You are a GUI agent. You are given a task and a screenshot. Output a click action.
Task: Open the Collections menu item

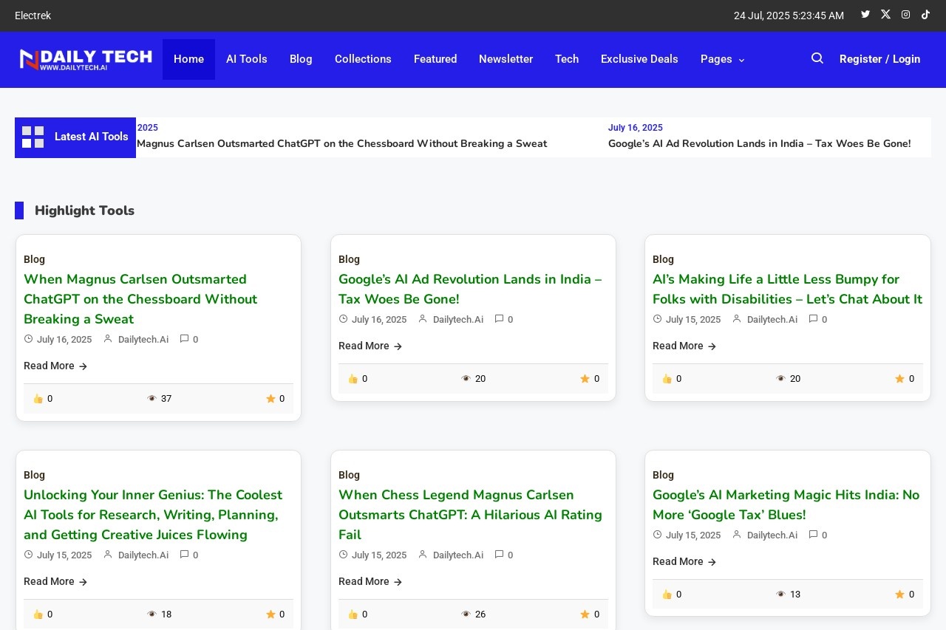pos(363,59)
